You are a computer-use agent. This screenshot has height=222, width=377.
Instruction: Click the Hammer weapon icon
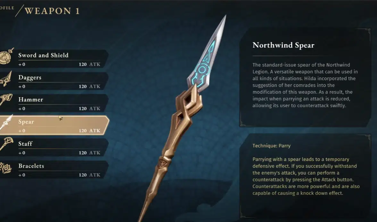pos(6,99)
